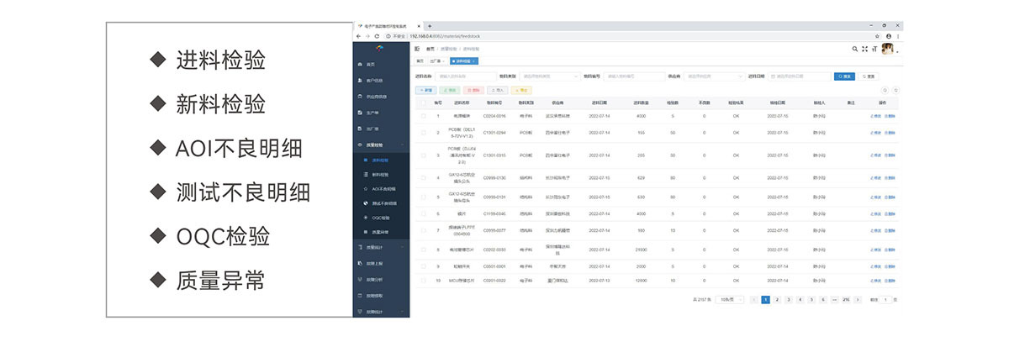Screen dimensions: 1009x347
Task: Select OQC检验 submenu item in sidebar
Action: pyautogui.click(x=380, y=218)
